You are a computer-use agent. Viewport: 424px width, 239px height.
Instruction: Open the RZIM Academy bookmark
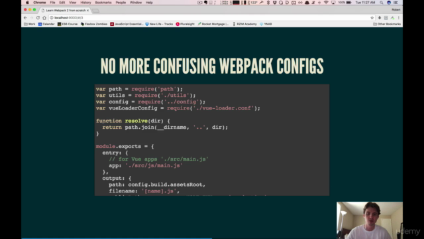tap(244, 24)
